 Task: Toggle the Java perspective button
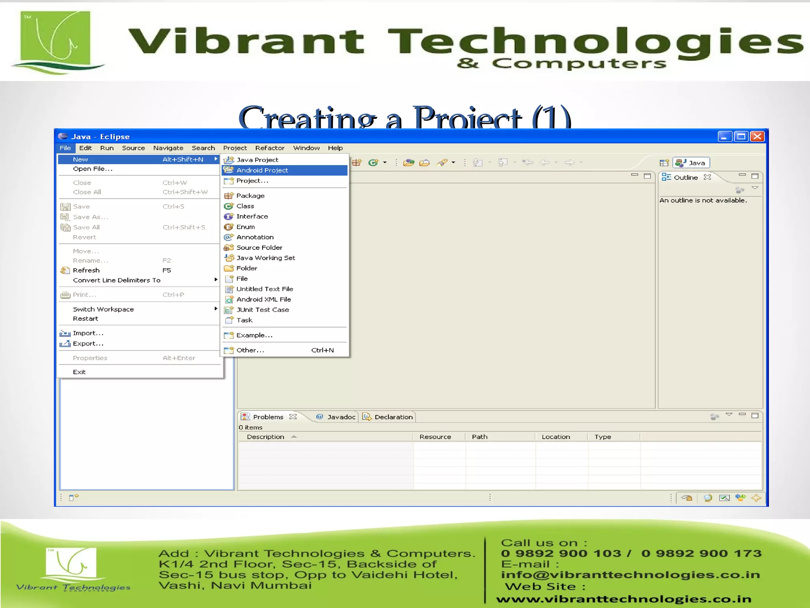tap(691, 163)
